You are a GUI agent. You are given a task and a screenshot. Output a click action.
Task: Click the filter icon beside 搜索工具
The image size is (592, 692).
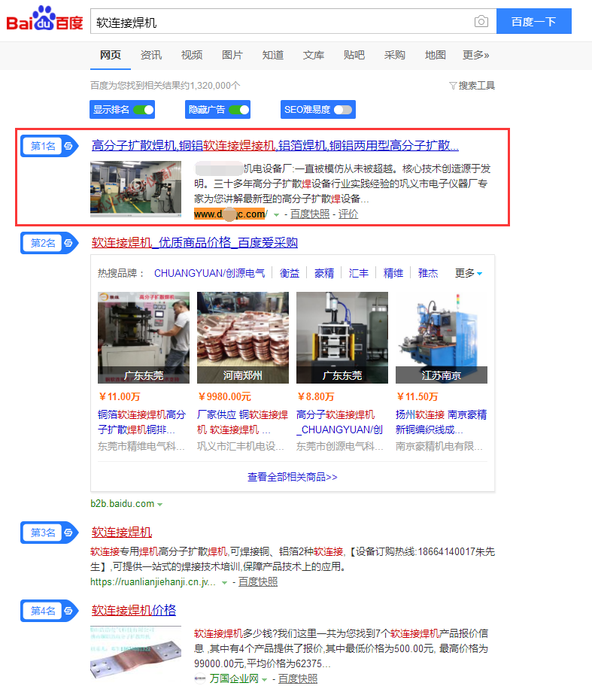(453, 86)
